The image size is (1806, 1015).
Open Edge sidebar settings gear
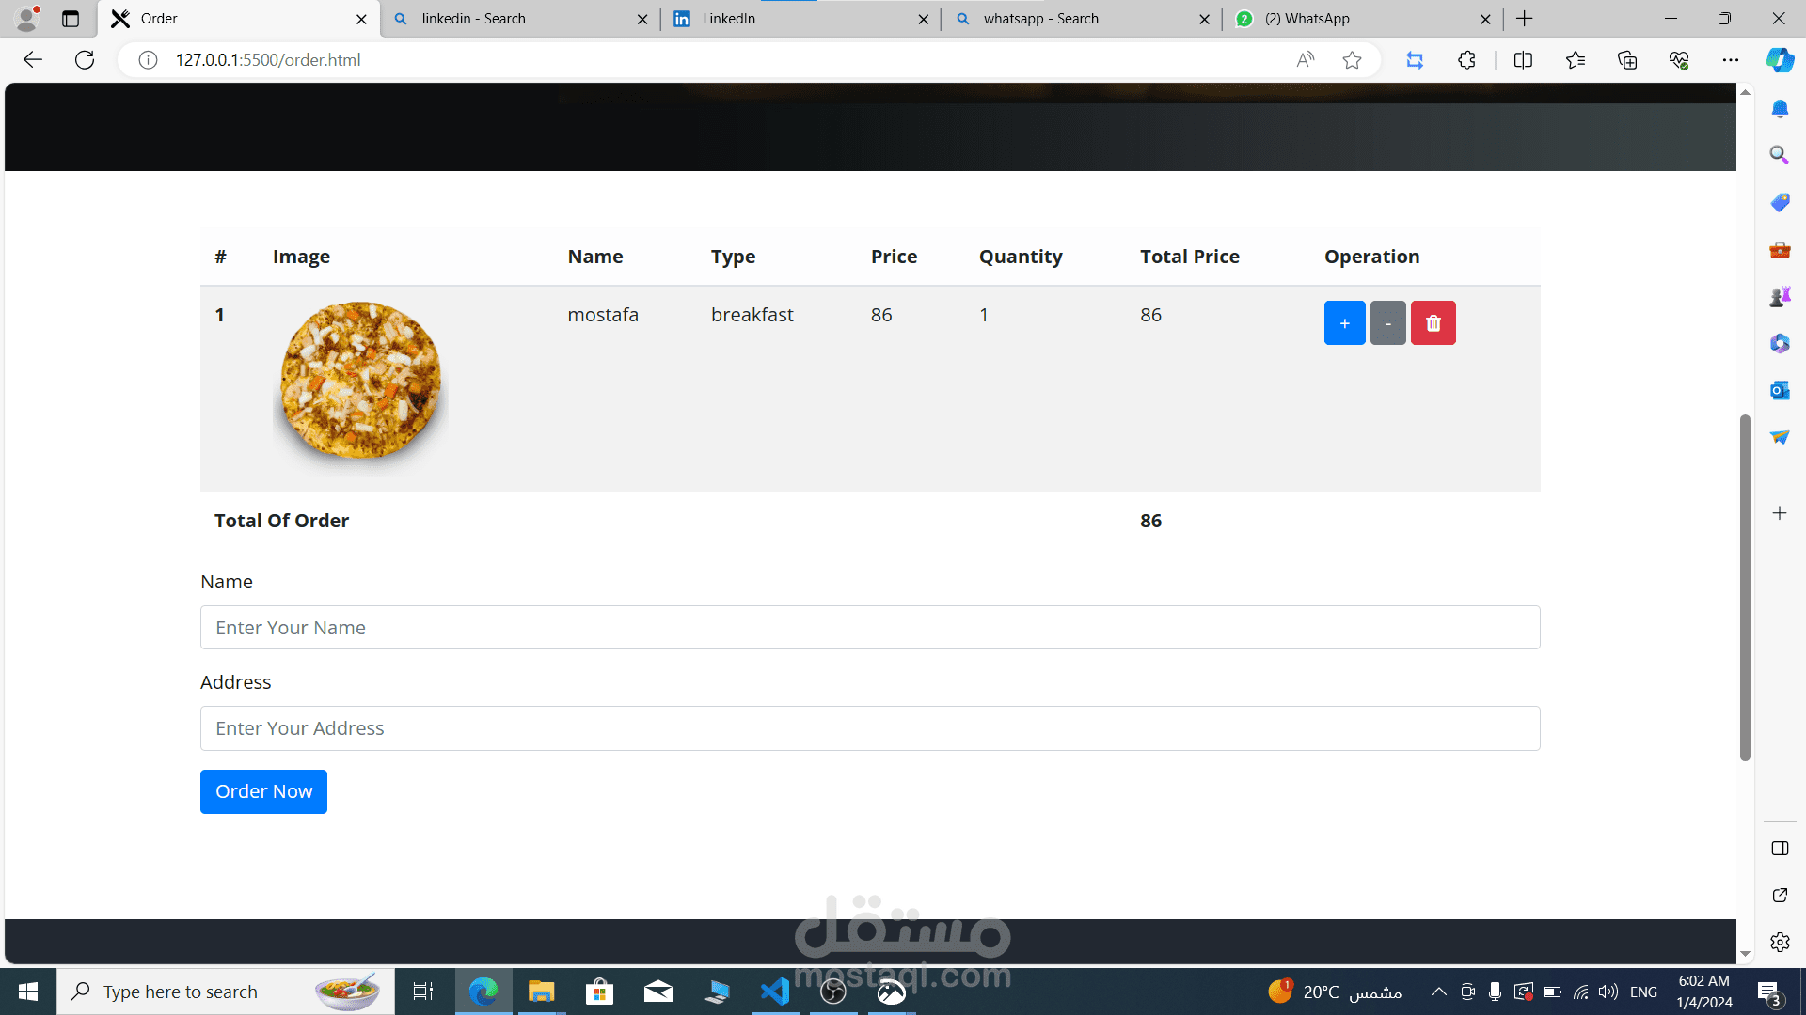point(1779,942)
